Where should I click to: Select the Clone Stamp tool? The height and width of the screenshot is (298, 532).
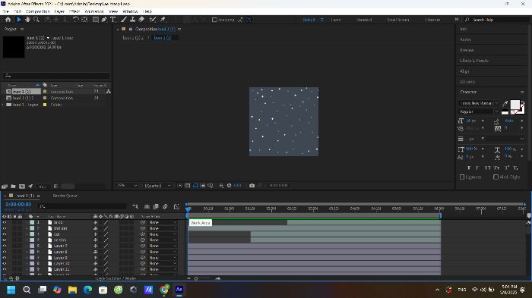coord(133,20)
